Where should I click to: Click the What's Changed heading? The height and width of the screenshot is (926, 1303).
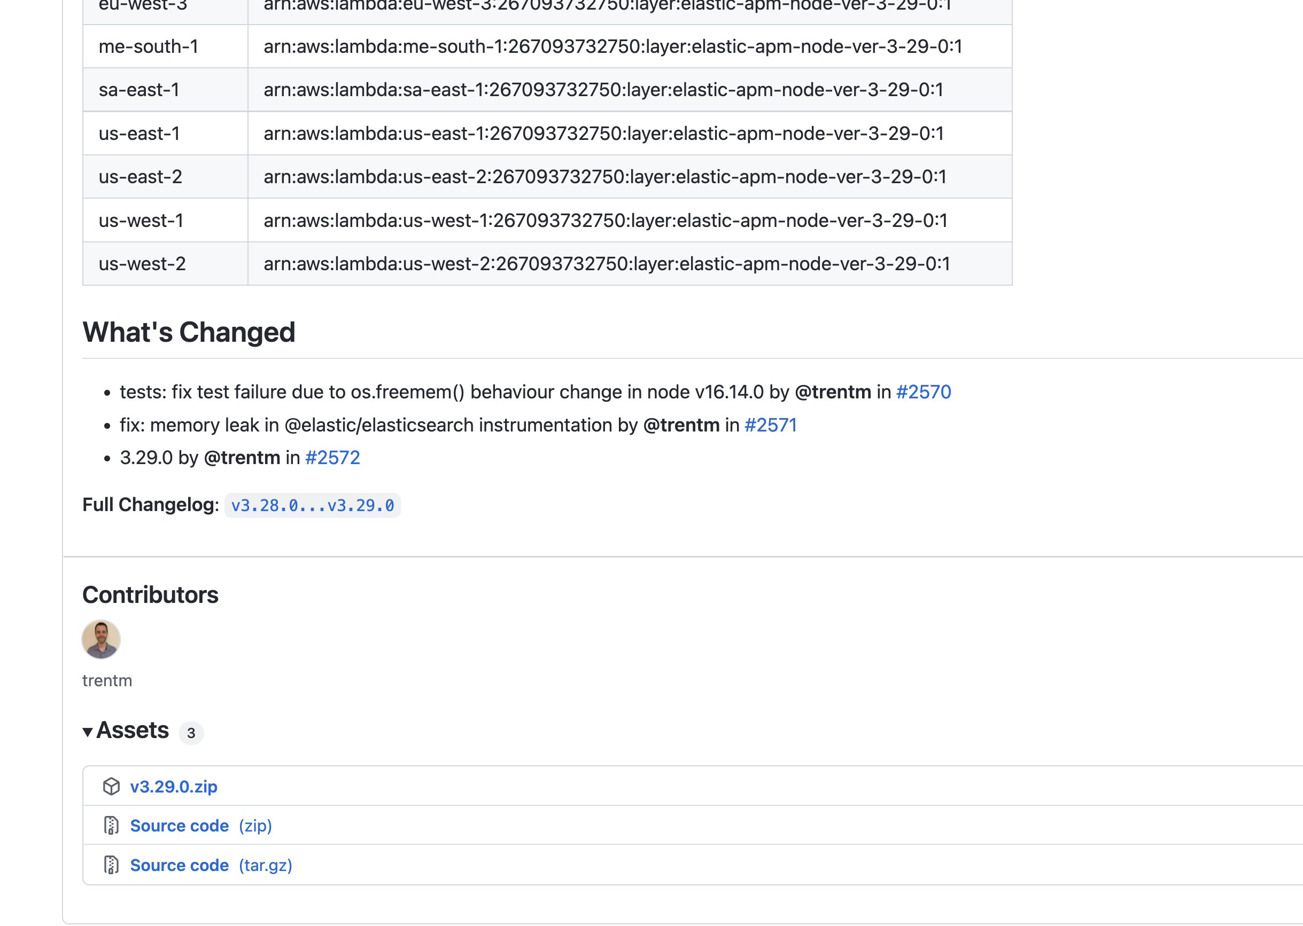coord(189,332)
